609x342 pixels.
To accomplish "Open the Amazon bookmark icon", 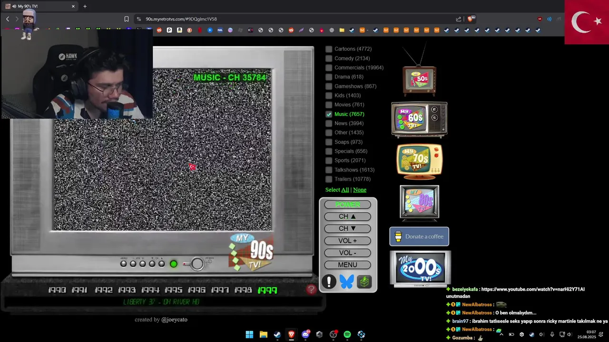I will (179, 30).
